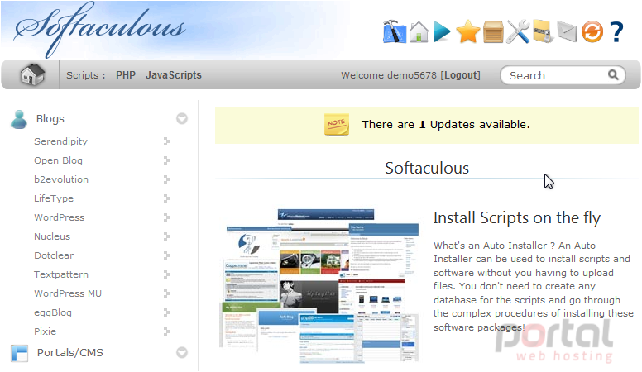Click the 'Welcome demo5678' text
This screenshot has height=372, width=642.
pos(389,75)
